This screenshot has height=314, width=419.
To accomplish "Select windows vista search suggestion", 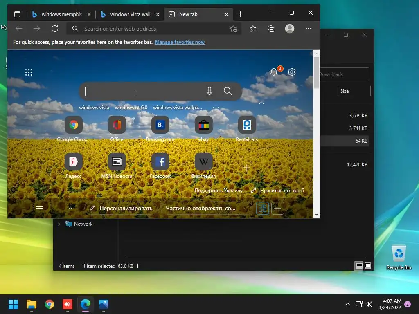I will (x=94, y=108).
